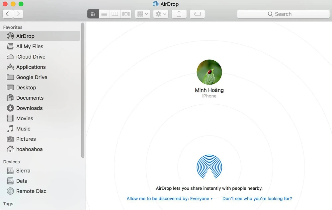Switch to list view mode
The width and height of the screenshot is (332, 210).
pos(104,14)
